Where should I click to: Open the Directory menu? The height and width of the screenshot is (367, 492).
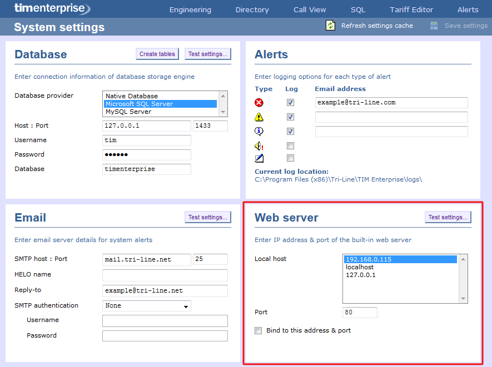tap(252, 9)
